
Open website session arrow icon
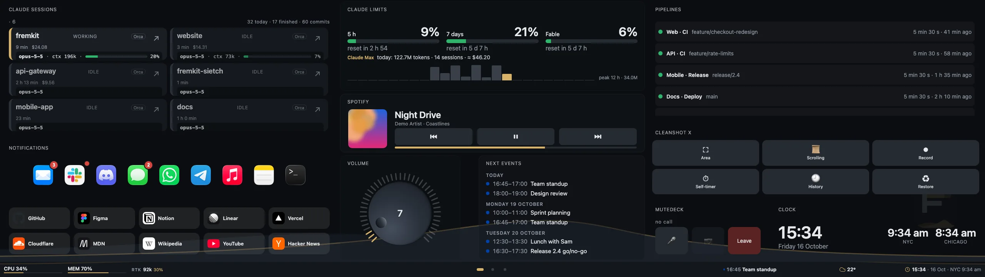pyautogui.click(x=317, y=38)
